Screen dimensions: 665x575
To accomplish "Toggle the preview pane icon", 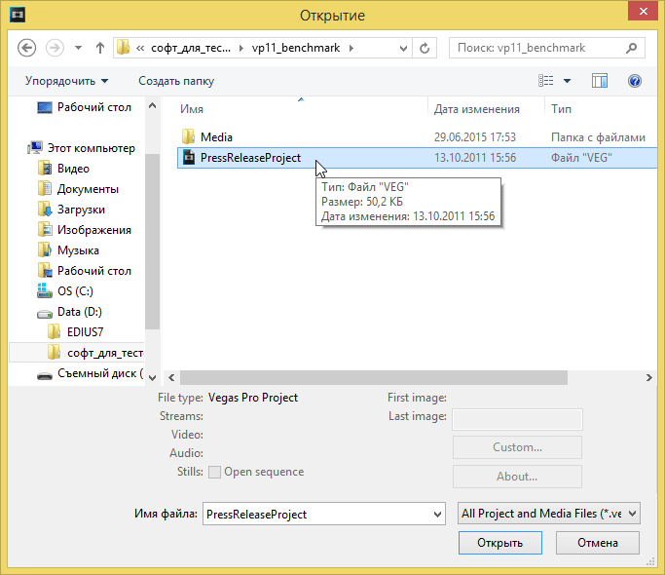I will tap(600, 81).
